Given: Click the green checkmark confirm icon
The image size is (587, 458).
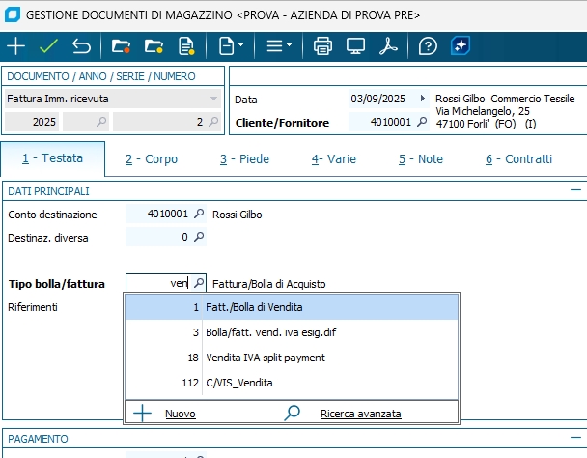Looking at the screenshot, I should click(x=48, y=46).
